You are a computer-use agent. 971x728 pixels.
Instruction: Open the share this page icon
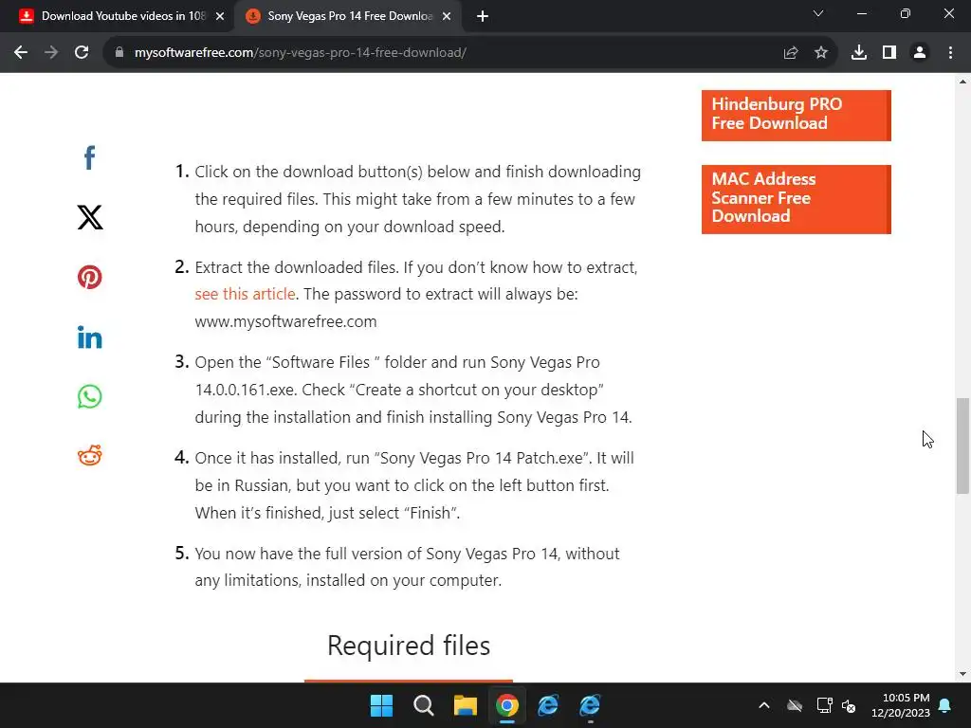[x=791, y=53]
